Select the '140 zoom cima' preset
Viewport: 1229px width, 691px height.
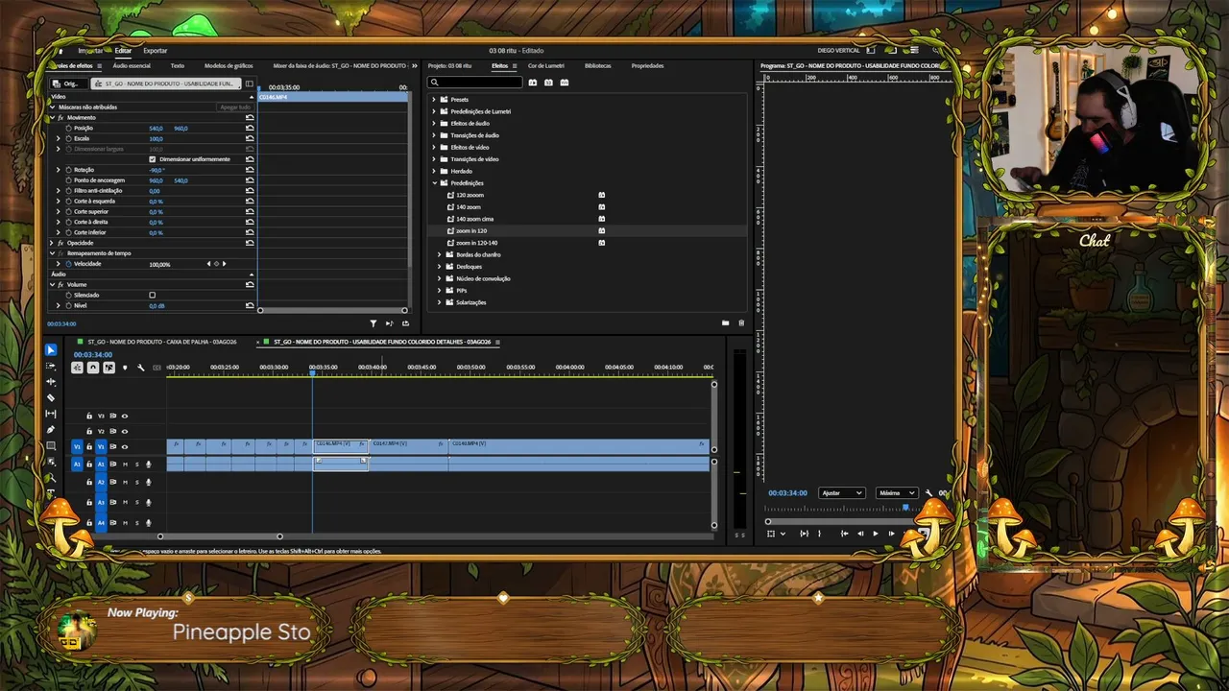click(x=474, y=219)
